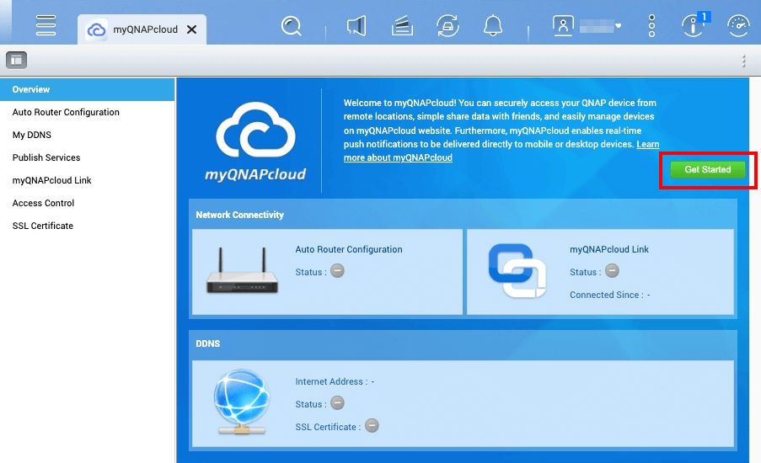Select SSL Certificate in sidebar

pyautogui.click(x=43, y=226)
